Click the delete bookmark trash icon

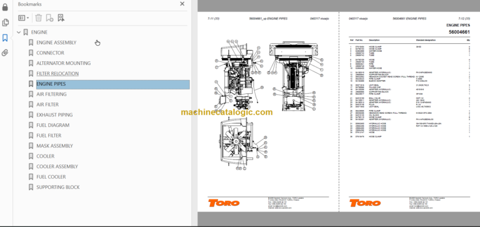click(x=38, y=18)
